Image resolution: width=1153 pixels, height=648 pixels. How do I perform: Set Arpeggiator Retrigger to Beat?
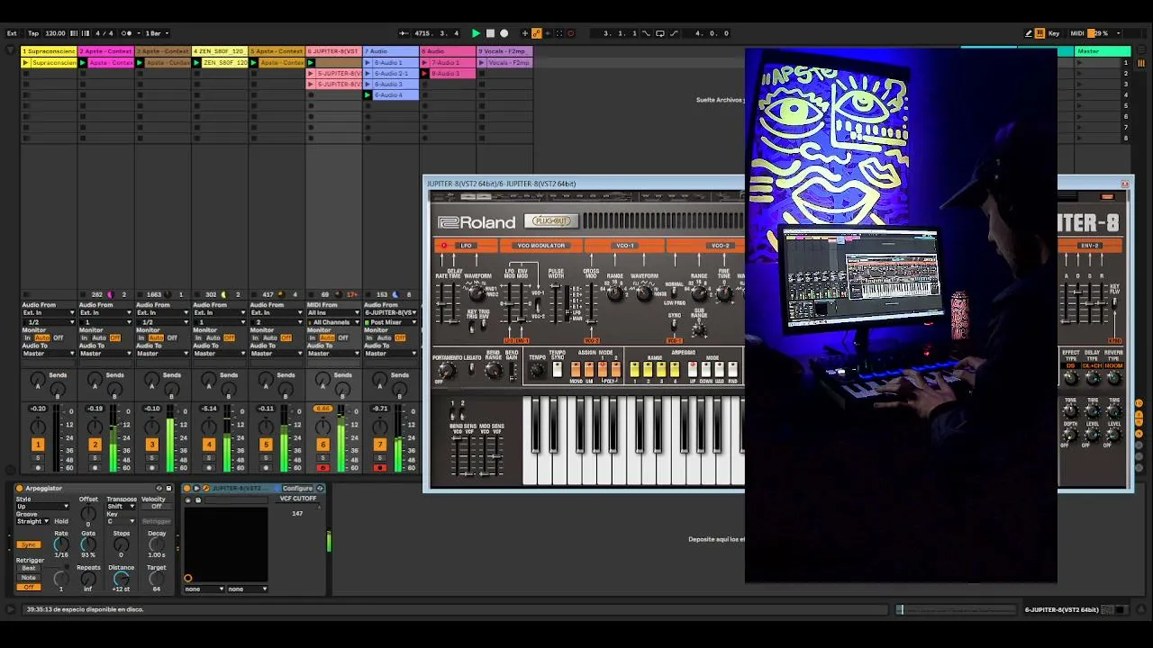point(29,569)
